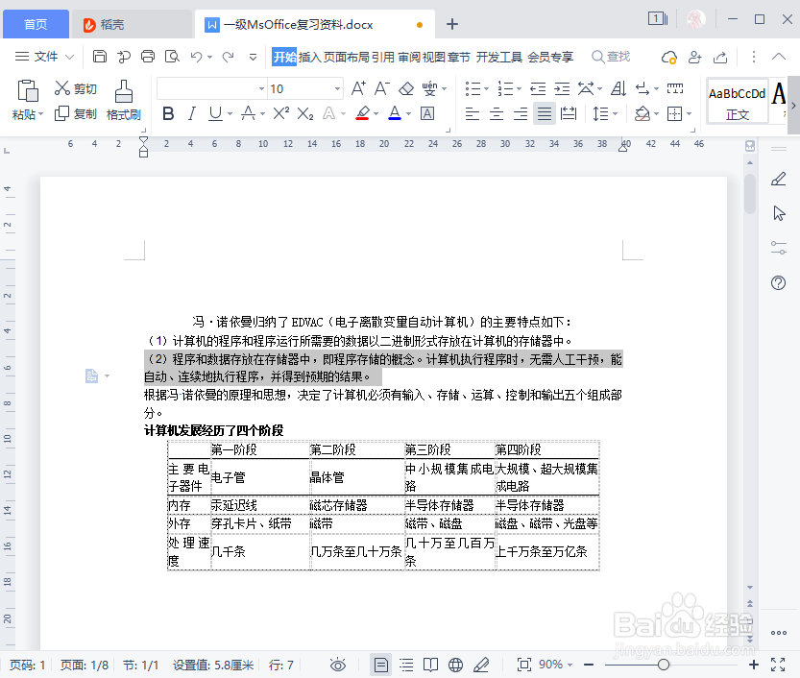Expand numbered list style dropdown

(x=519, y=89)
